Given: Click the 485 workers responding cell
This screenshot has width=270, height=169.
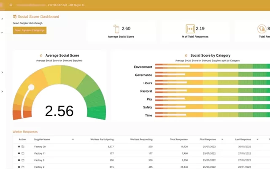Looking at the screenshot, I should pos(151,167).
